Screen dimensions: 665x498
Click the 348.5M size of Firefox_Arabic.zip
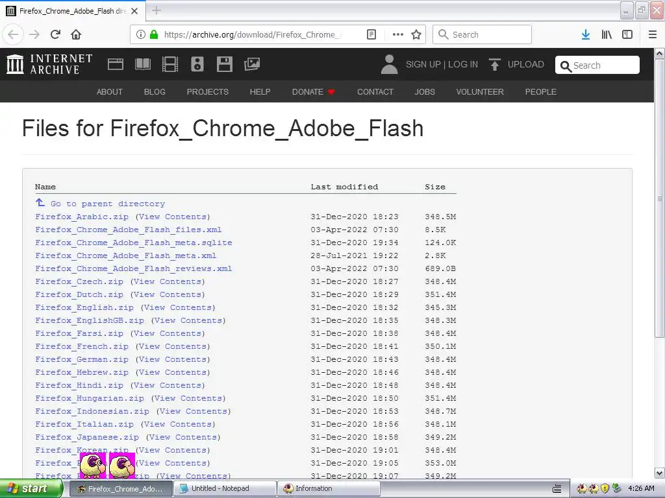point(440,217)
